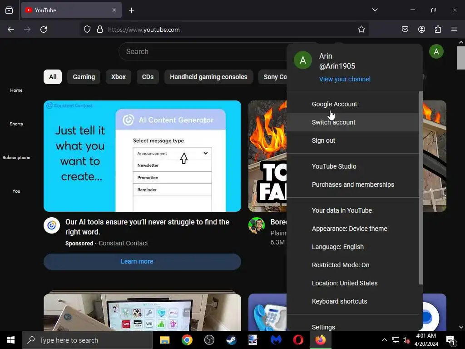Click the Firefox taskbar icon

320,340
